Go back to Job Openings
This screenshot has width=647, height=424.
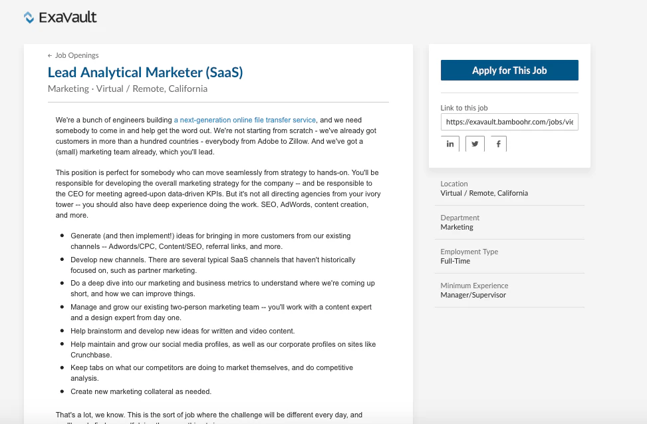tap(73, 55)
